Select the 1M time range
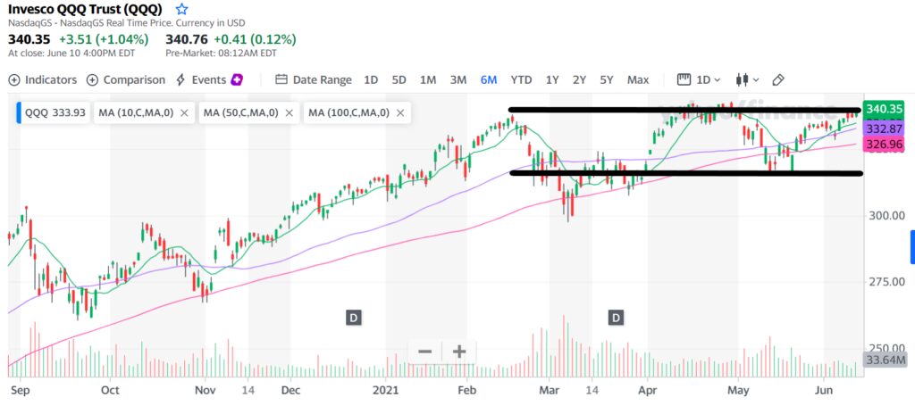Image resolution: width=915 pixels, height=414 pixels. (x=428, y=80)
